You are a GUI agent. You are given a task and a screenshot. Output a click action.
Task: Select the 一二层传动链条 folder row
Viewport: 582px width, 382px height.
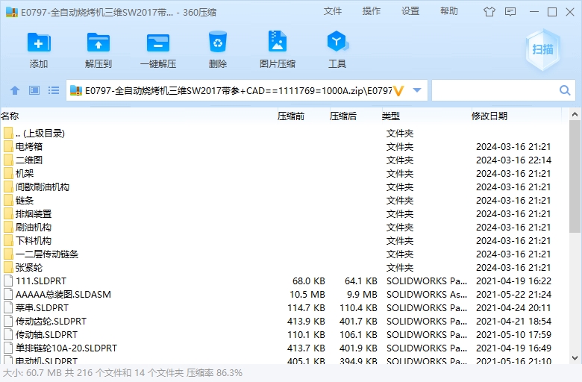(x=284, y=254)
